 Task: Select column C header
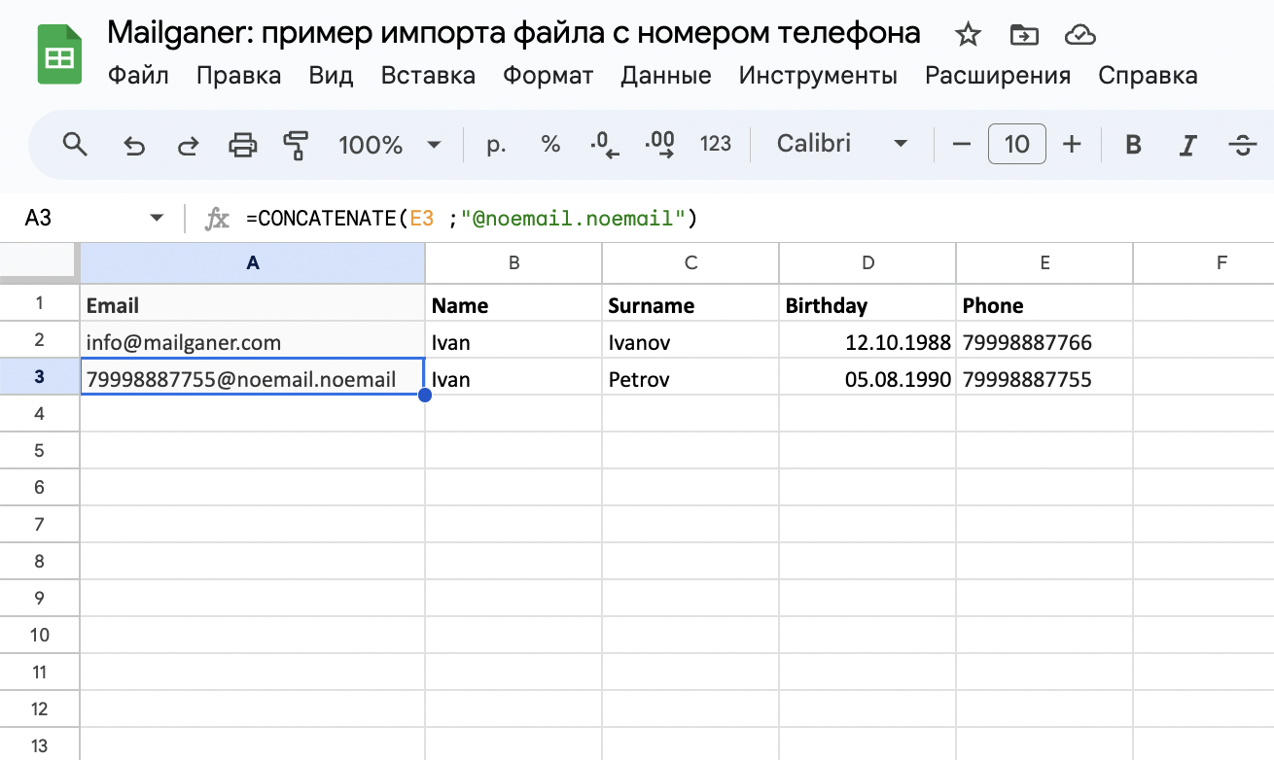(x=690, y=262)
